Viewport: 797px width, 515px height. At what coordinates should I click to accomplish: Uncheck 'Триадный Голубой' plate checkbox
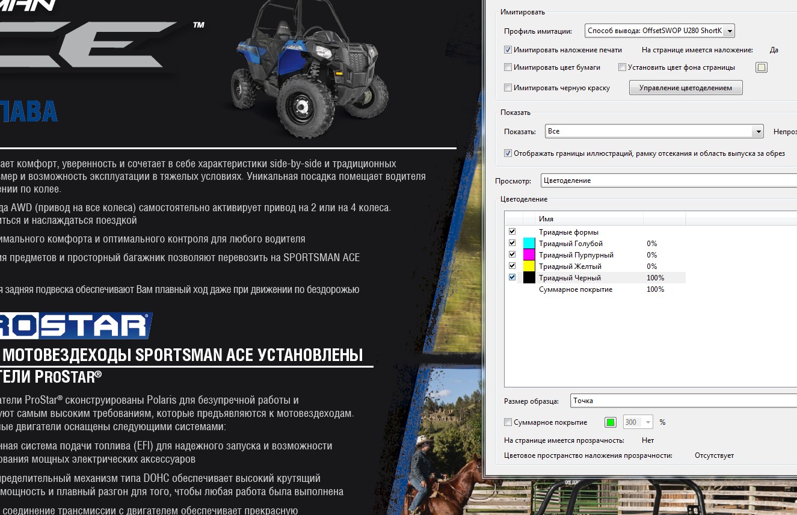512,243
